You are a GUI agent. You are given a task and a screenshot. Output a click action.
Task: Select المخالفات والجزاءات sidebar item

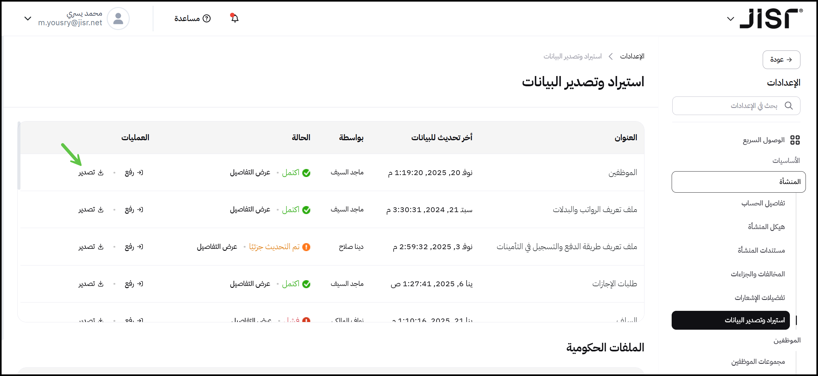[758, 274]
